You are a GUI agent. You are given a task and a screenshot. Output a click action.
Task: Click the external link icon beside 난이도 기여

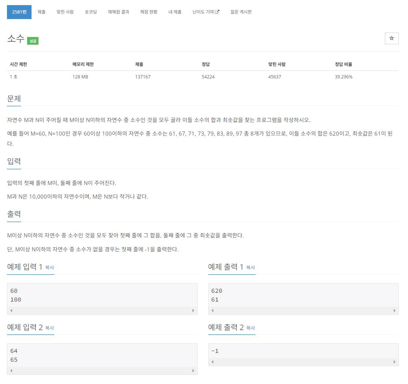tap(217, 12)
